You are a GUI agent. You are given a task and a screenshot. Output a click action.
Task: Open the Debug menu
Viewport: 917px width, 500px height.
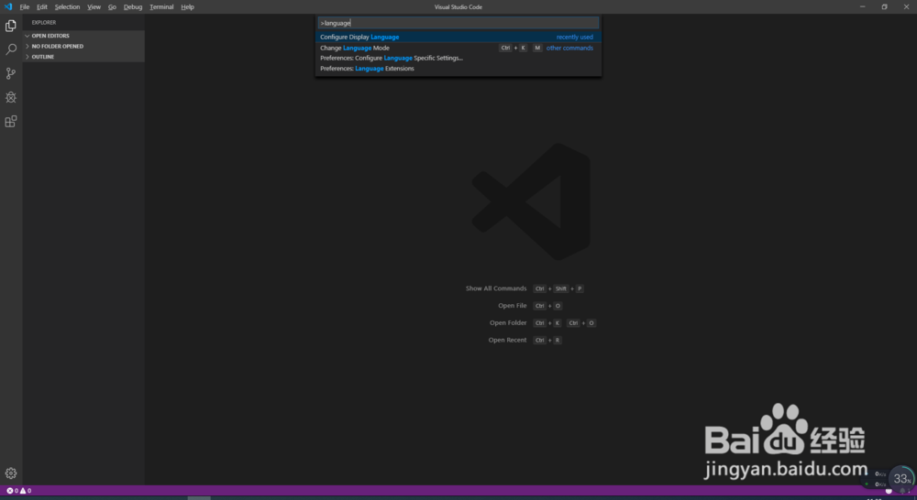[133, 7]
